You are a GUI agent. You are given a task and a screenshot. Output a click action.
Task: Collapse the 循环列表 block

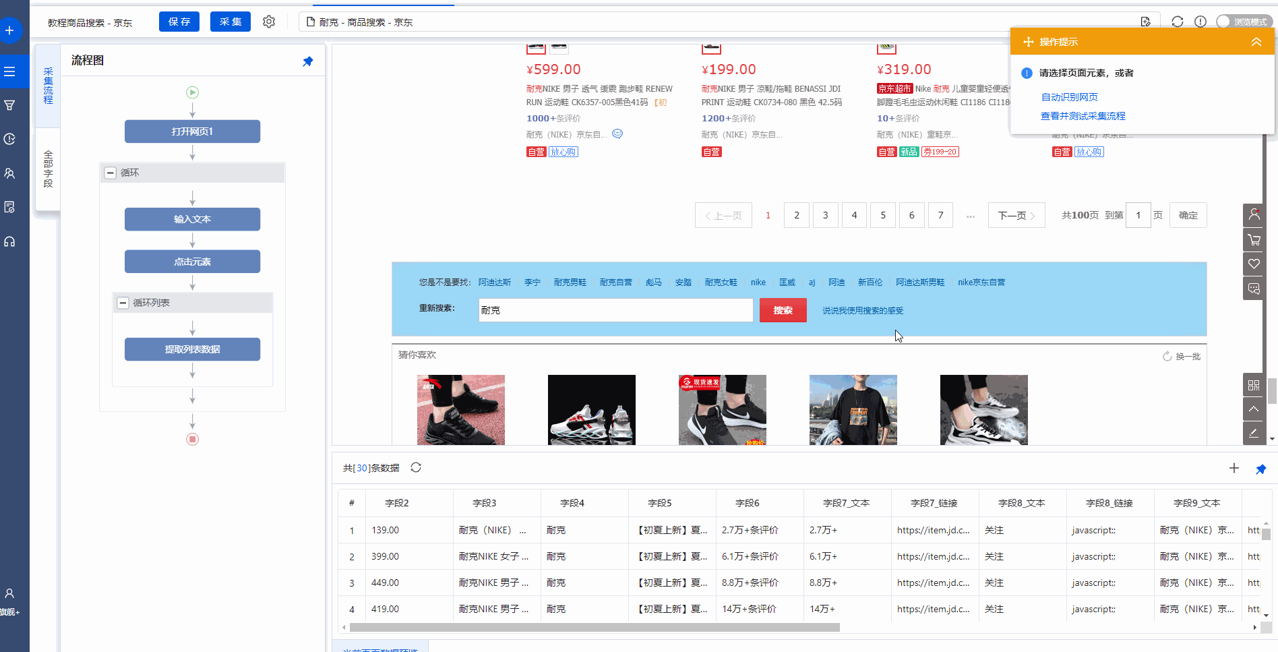[123, 303]
